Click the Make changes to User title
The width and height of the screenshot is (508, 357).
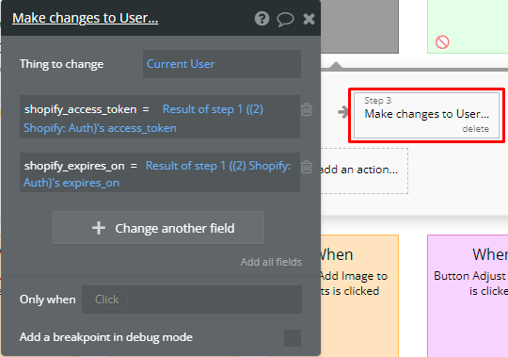[86, 18]
